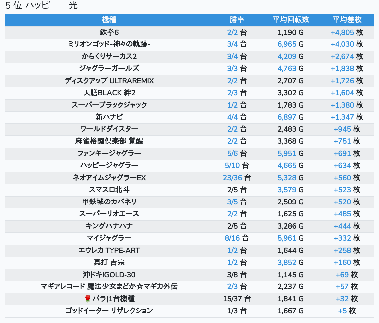
Task: Click the +1,380 枚 difference value
Action: click(347, 105)
